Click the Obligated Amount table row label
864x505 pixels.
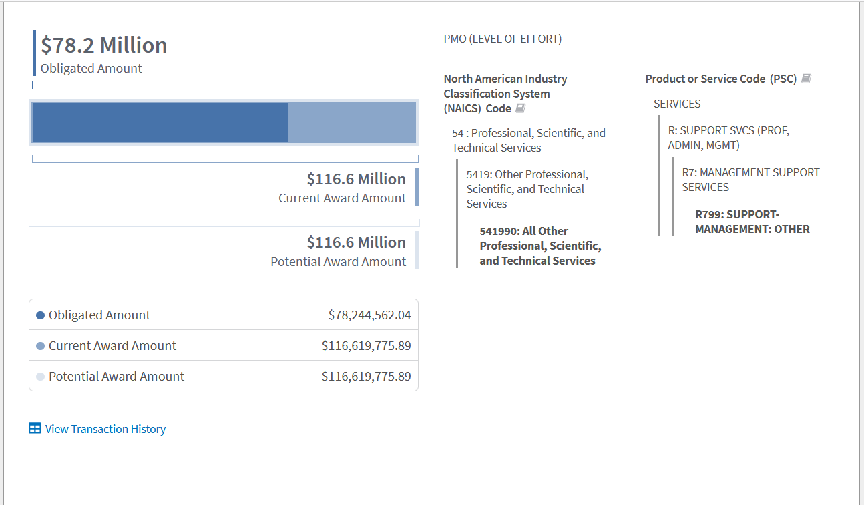coord(99,315)
